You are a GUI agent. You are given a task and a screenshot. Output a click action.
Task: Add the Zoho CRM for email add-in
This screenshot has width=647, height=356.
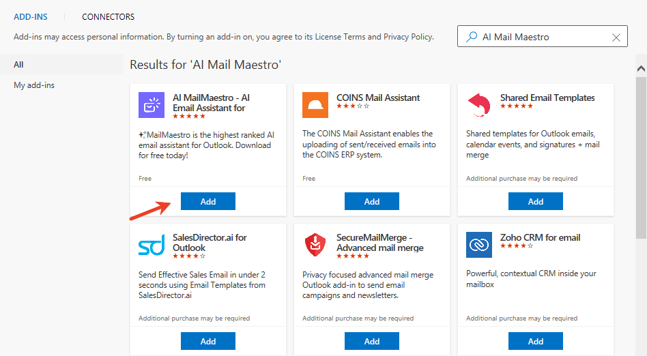(x=536, y=341)
